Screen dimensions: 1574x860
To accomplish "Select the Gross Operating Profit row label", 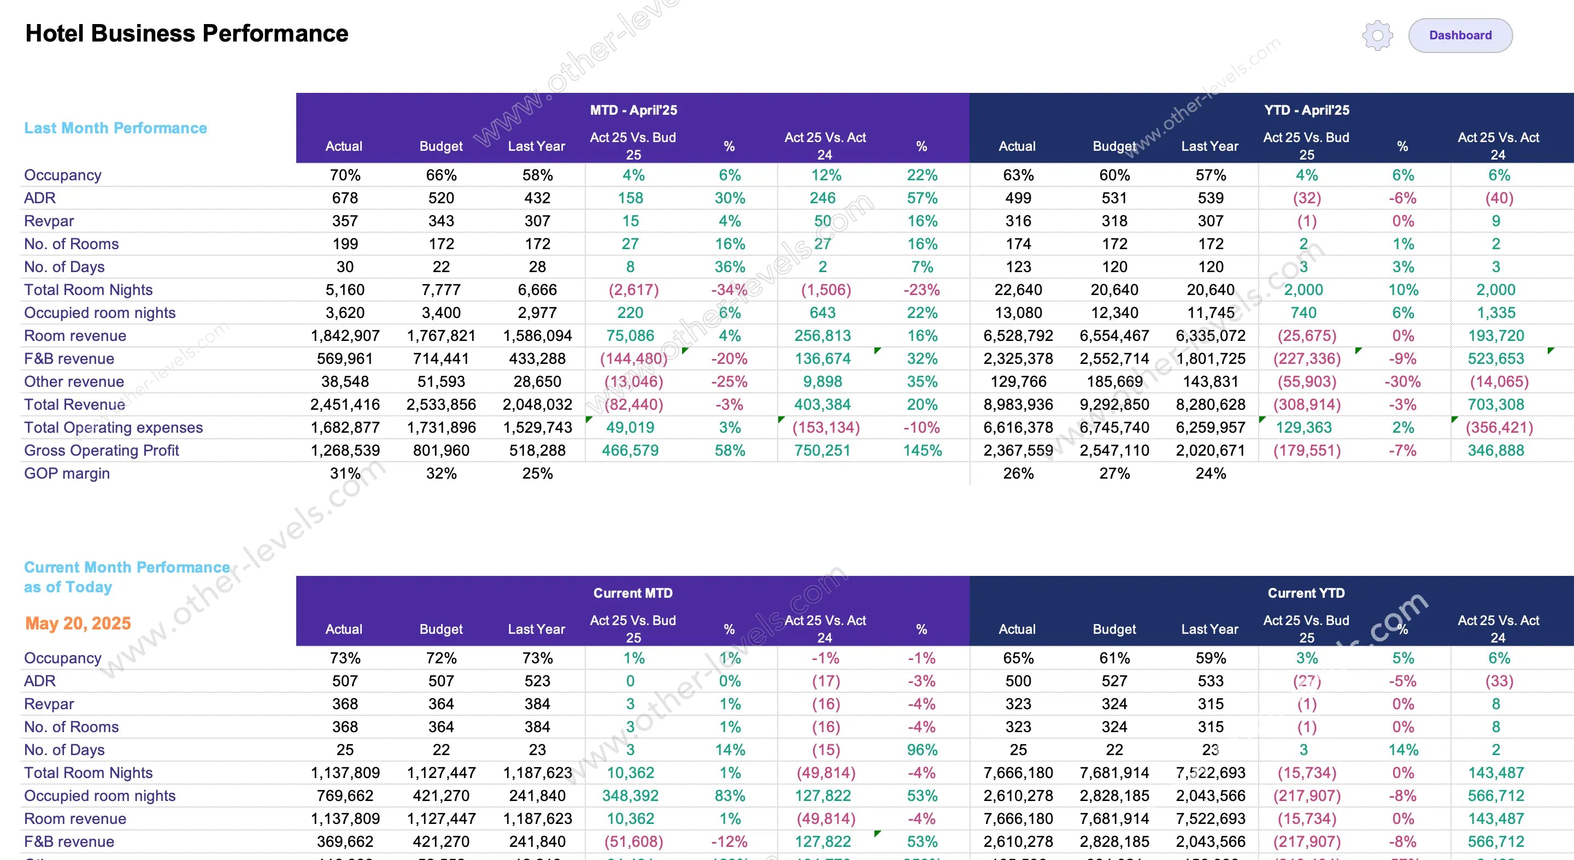I will point(102,451).
